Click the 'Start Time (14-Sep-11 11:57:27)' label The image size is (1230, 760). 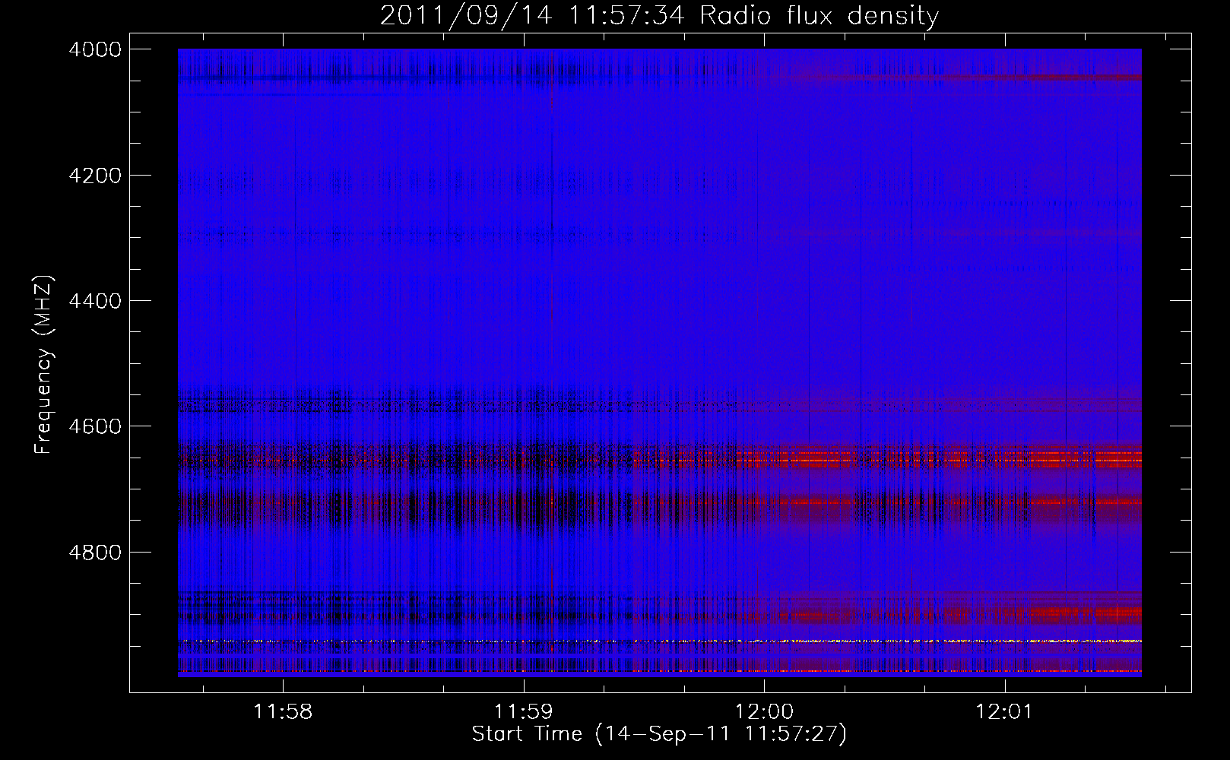pos(659,734)
